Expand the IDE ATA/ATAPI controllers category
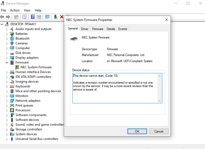Viewport: 205px width, 149px height. [x=7, y=77]
